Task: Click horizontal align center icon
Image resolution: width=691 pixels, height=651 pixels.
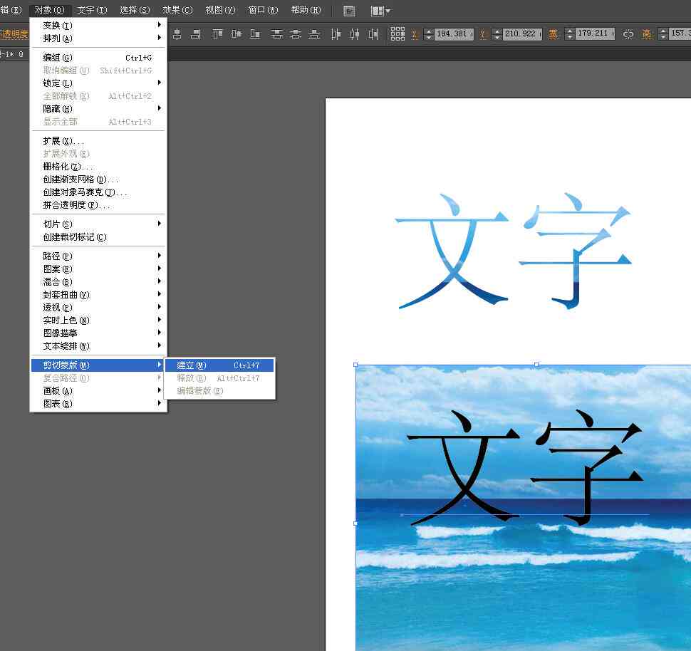Action: point(177,34)
